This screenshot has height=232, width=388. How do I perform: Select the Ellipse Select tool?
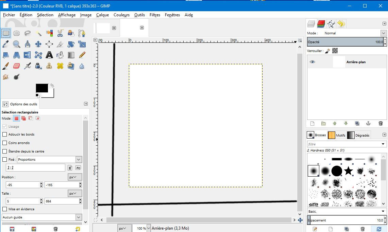17,33
